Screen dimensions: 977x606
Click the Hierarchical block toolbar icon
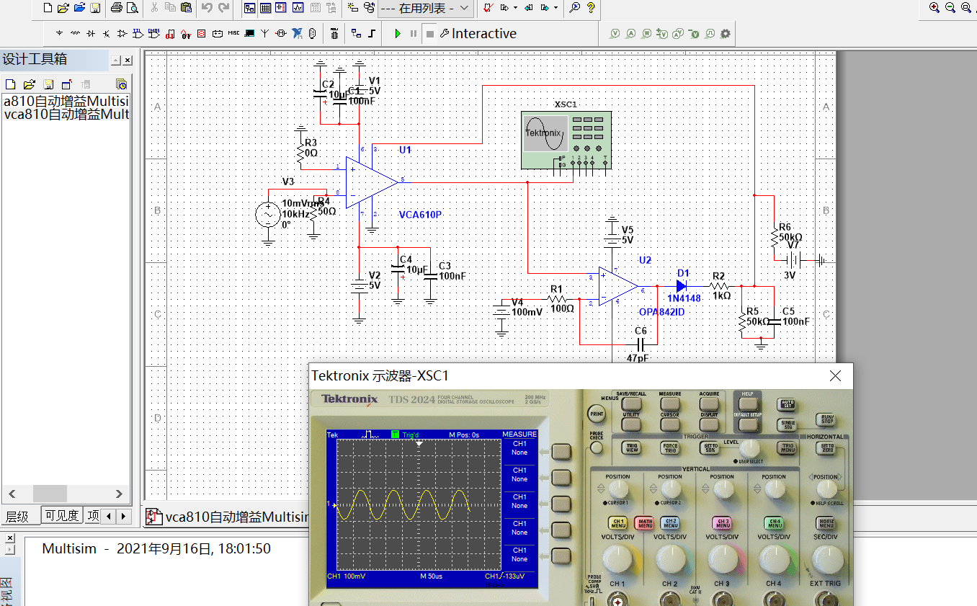[356, 33]
